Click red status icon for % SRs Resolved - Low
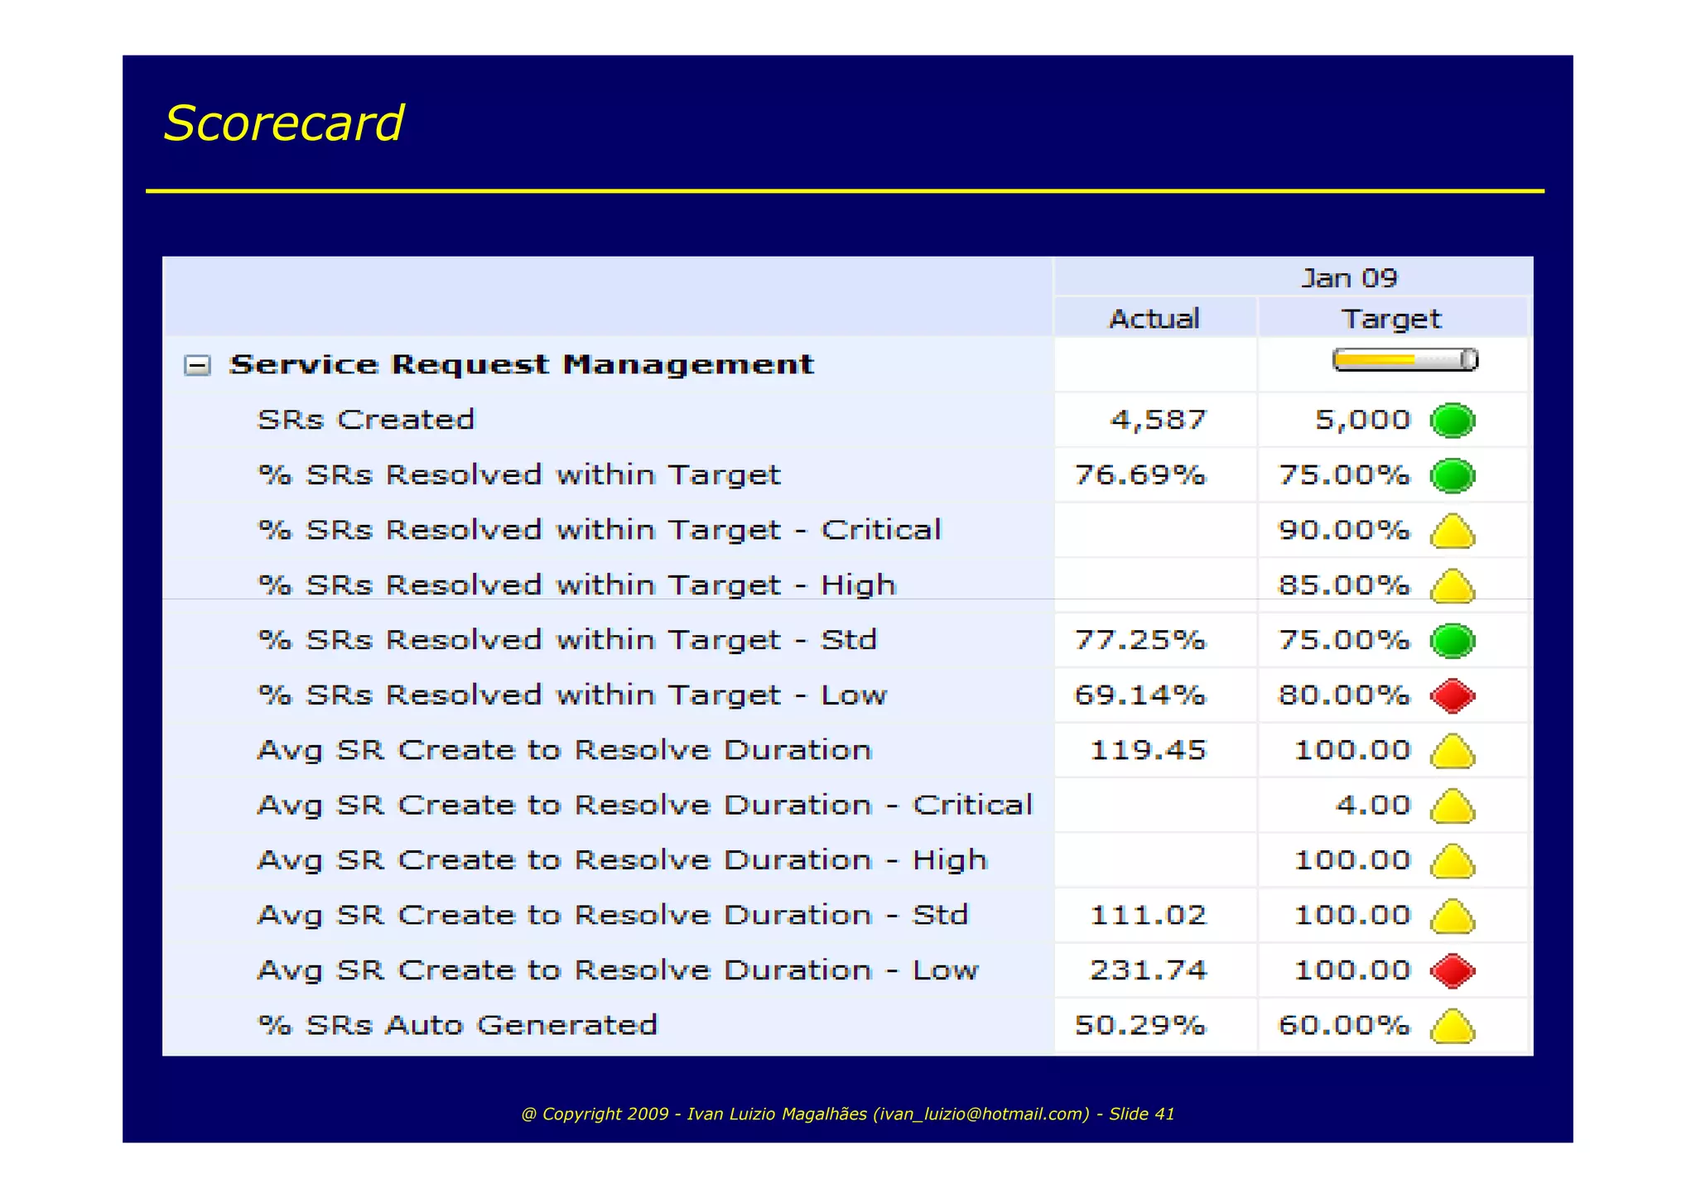The height and width of the screenshot is (1198, 1696). pyautogui.click(x=1453, y=695)
